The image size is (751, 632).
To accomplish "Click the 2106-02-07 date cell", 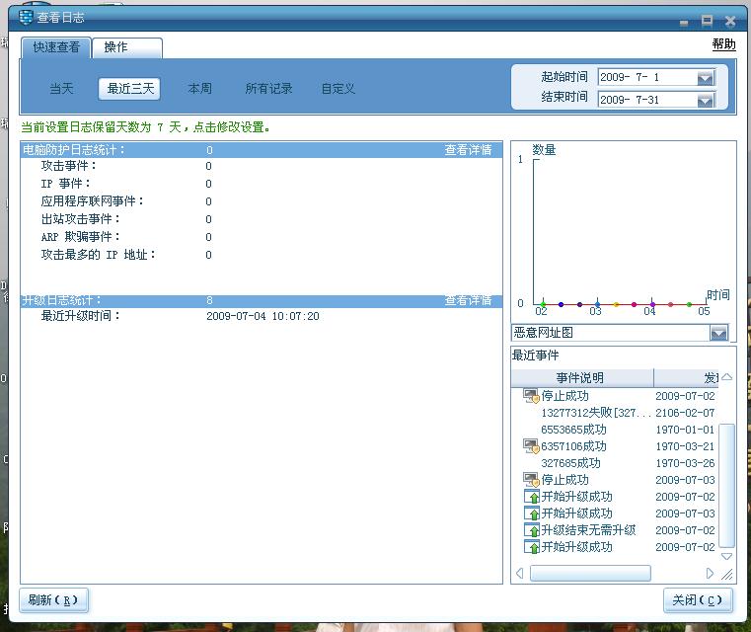I will pyautogui.click(x=685, y=413).
